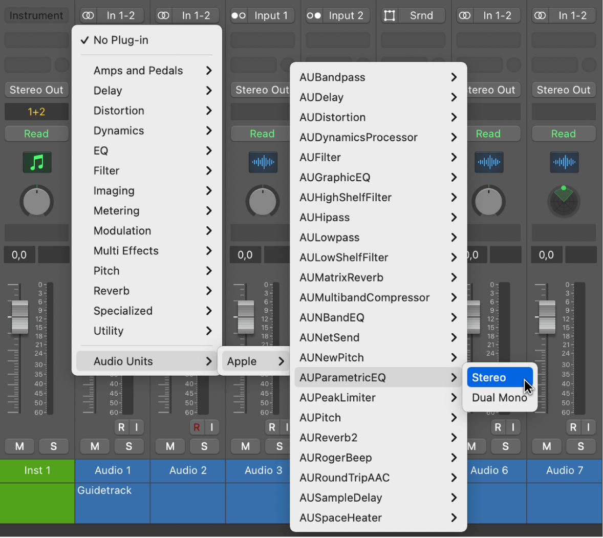603x538 pixels.
Task: Click the instrument icon on Inst 1 channel
Action: 36,162
